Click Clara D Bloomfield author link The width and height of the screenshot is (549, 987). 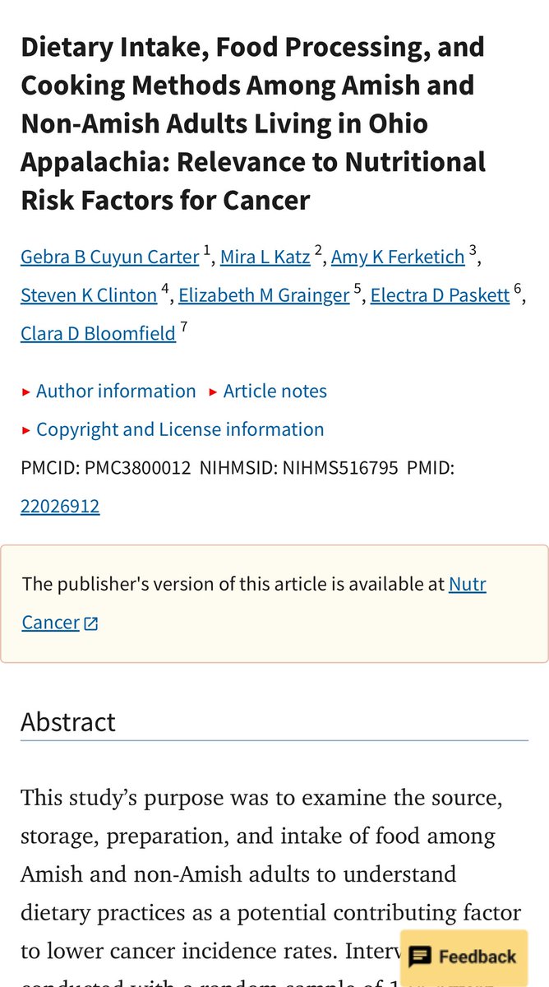point(98,333)
